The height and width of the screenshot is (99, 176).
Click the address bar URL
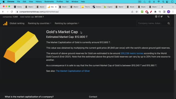(x=39, y=12)
